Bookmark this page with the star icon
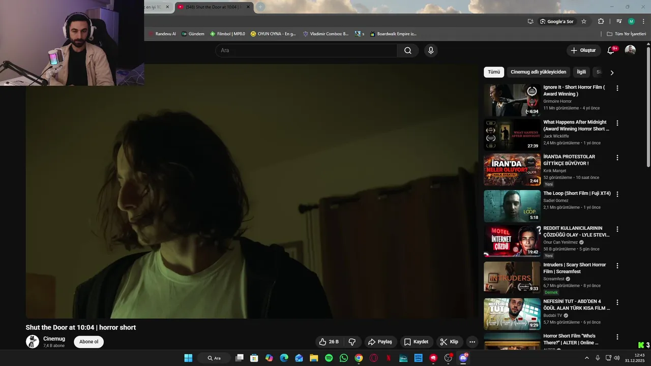Screen dimensions: 651x366 pyautogui.click(x=584, y=21)
